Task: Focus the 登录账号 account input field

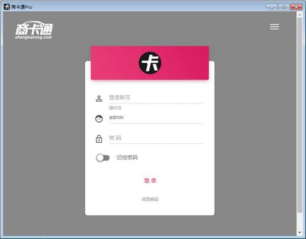Action: pyautogui.click(x=156, y=97)
